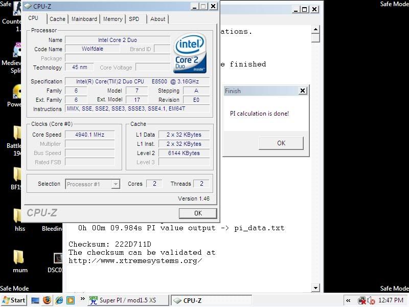Switch to Super PI taskbar button
The height and width of the screenshot is (307, 409).
click(x=128, y=300)
